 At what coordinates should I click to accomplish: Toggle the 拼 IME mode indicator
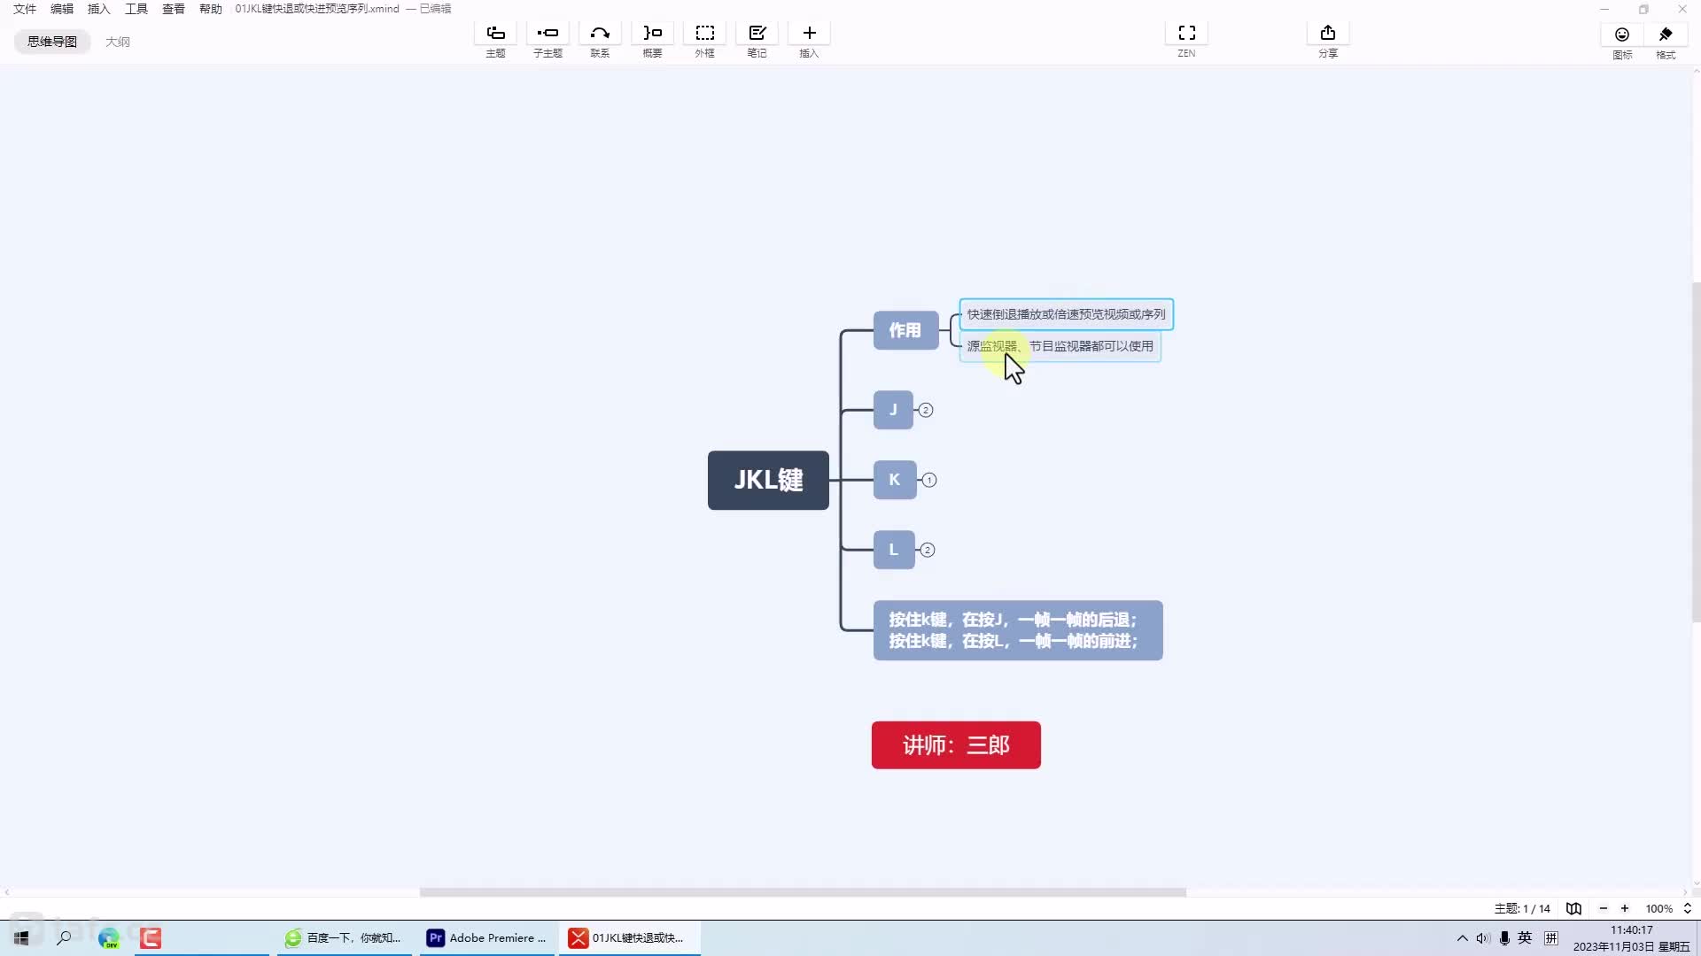point(1550,938)
